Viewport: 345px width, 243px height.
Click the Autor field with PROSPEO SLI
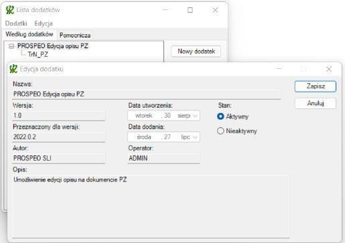coord(58,158)
